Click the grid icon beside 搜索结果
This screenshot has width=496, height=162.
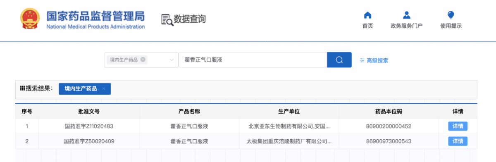pos(22,88)
